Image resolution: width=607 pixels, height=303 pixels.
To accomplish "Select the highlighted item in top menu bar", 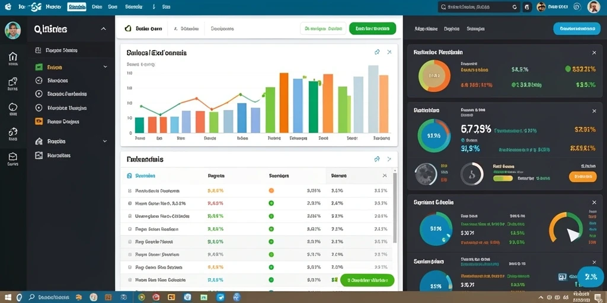I will tap(76, 7).
